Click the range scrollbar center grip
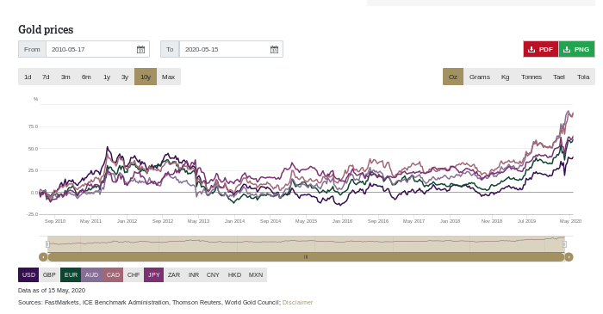Viewport: 603px width, 314px height. pos(306,257)
